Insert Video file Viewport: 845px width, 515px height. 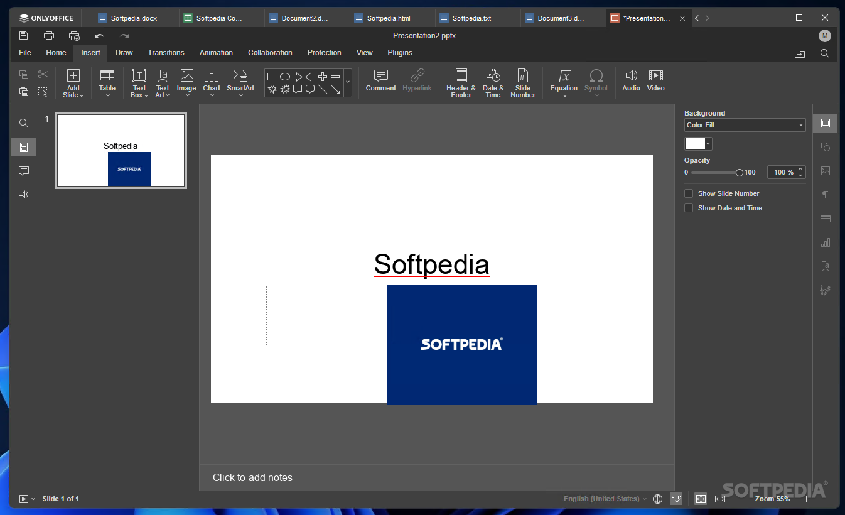point(656,81)
